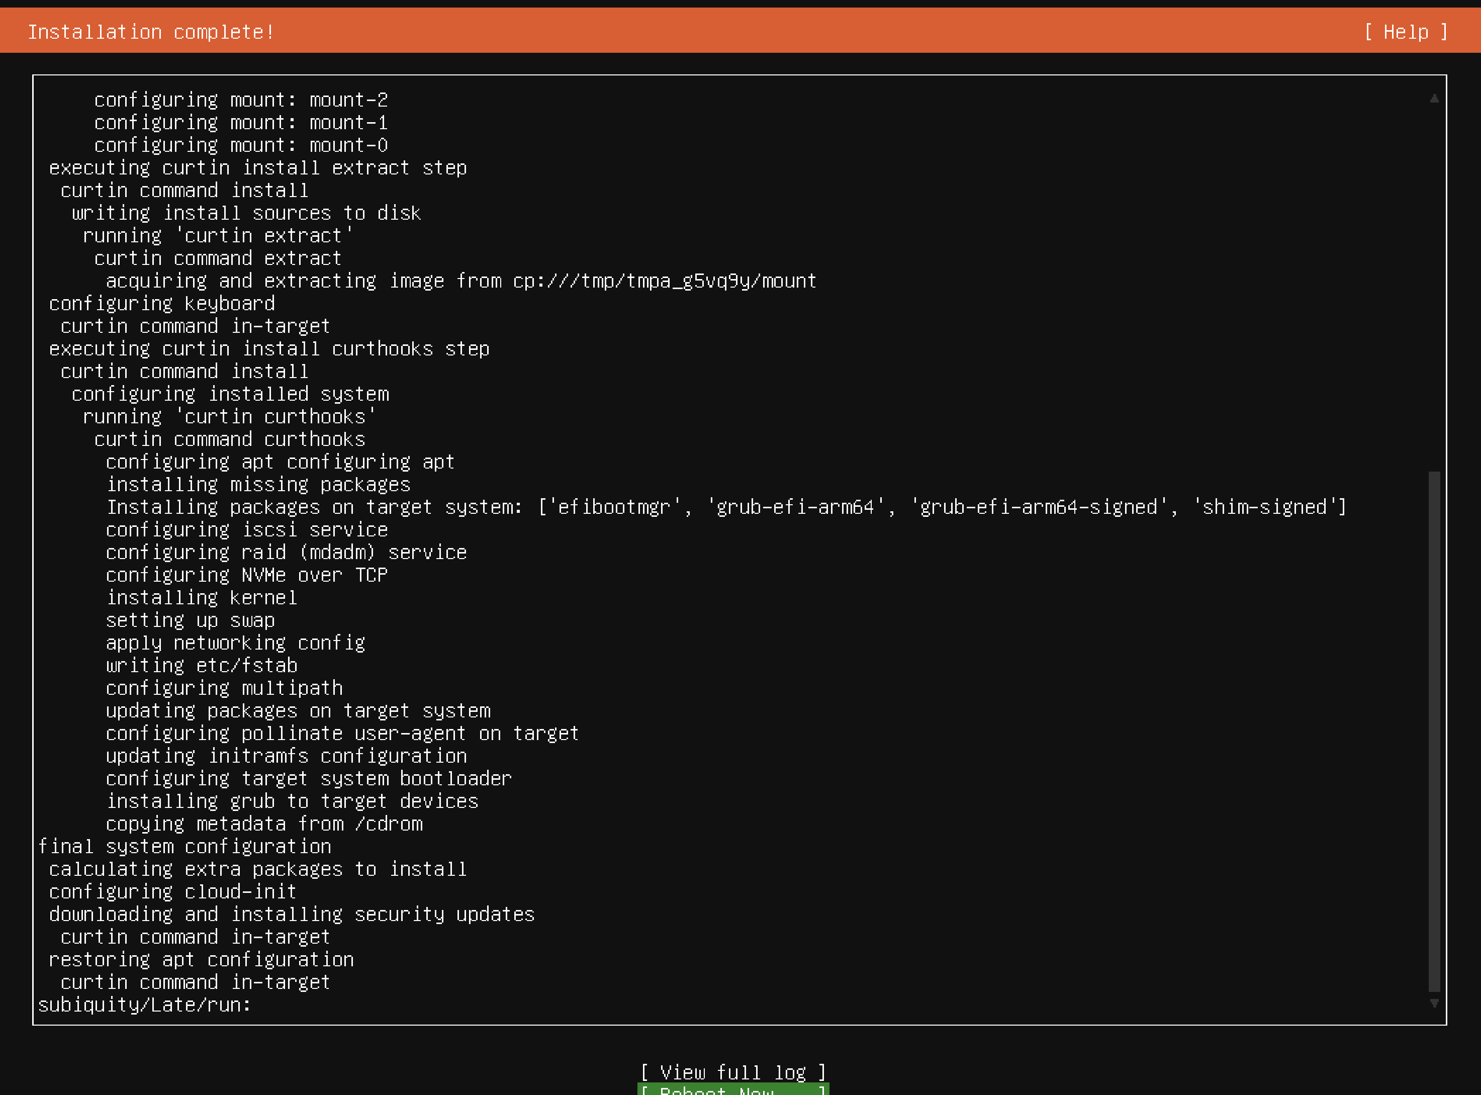Select 'acquiring and extracting image' log line
Screen dimensions: 1481x1095
pyautogui.click(x=460, y=281)
